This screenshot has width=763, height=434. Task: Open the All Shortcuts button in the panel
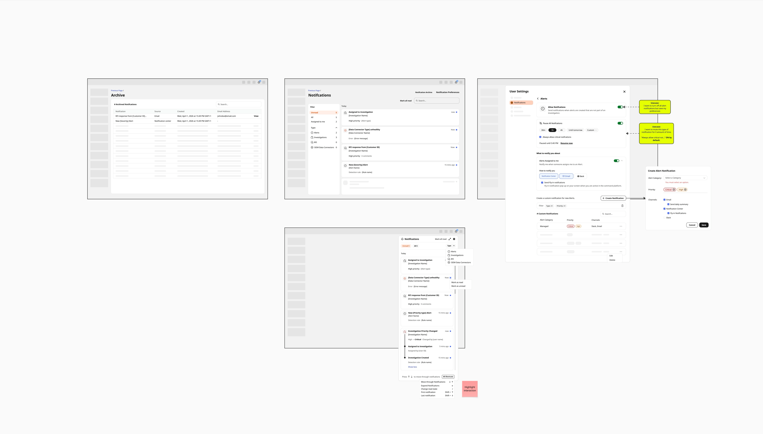click(x=448, y=377)
